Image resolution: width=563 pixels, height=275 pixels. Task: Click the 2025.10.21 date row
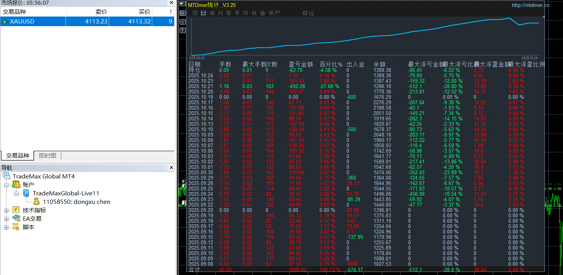(x=201, y=86)
